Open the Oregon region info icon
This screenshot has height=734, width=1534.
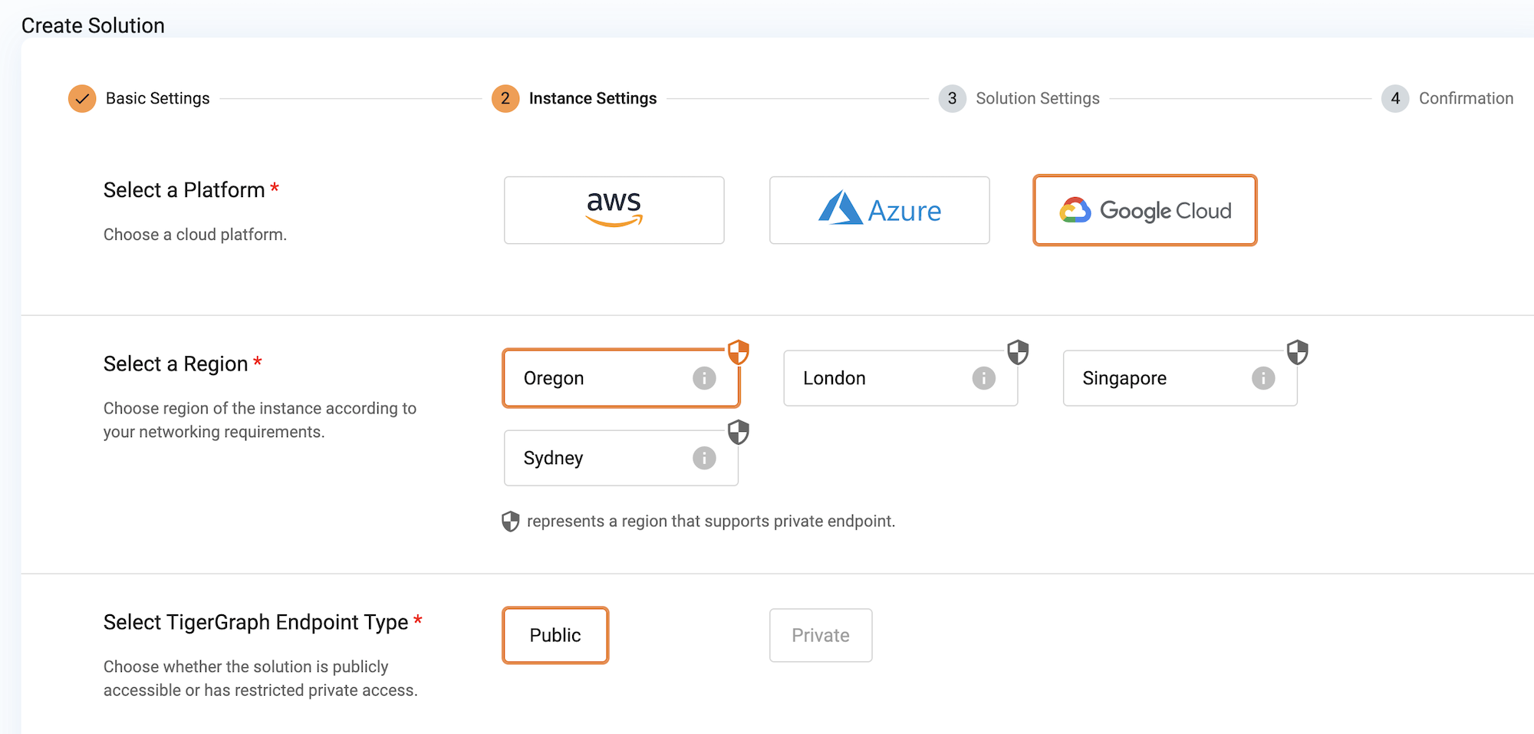tap(704, 378)
